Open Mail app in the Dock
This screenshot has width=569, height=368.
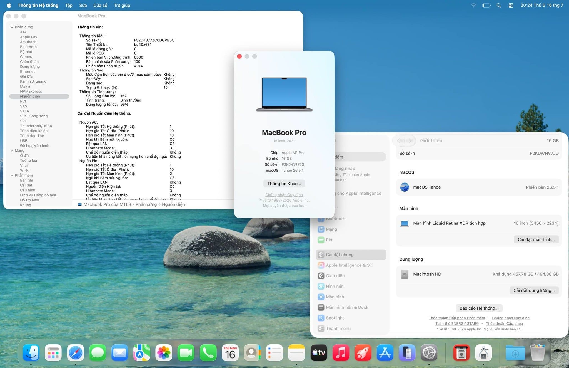pyautogui.click(x=119, y=353)
